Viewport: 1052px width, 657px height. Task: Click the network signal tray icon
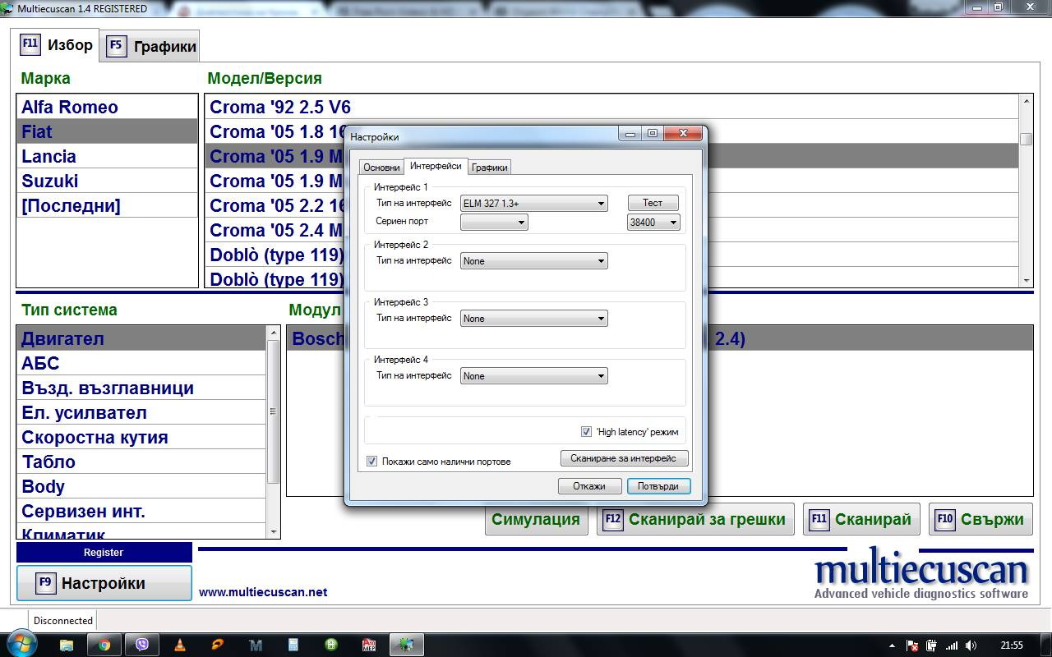coord(952,646)
